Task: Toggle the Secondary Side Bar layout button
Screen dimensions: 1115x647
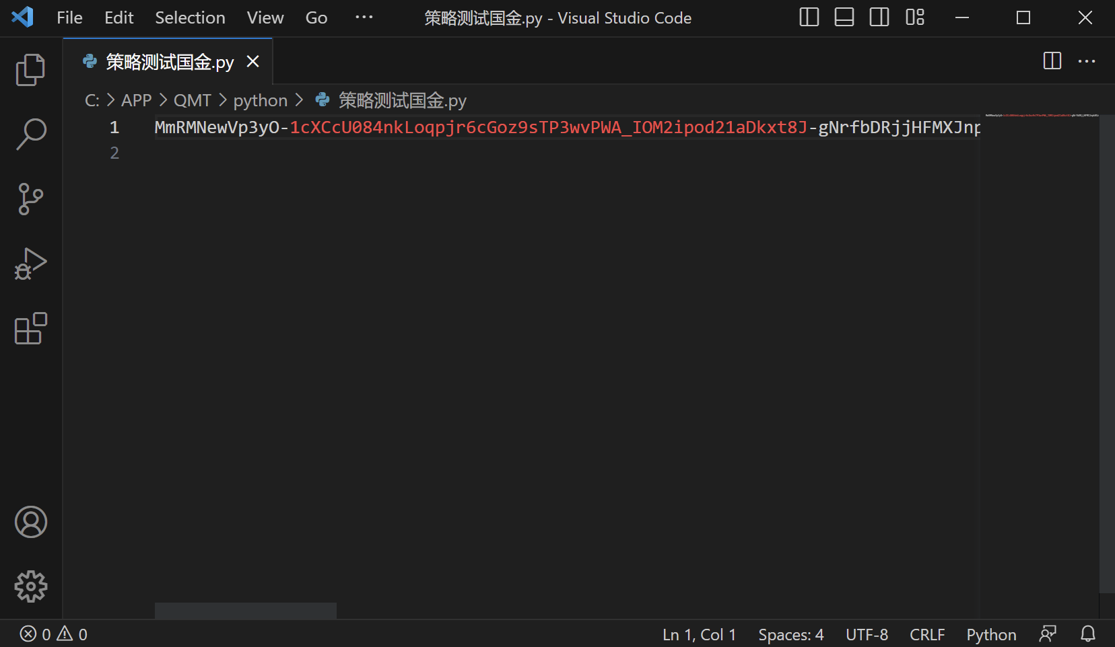Action: [x=879, y=17]
